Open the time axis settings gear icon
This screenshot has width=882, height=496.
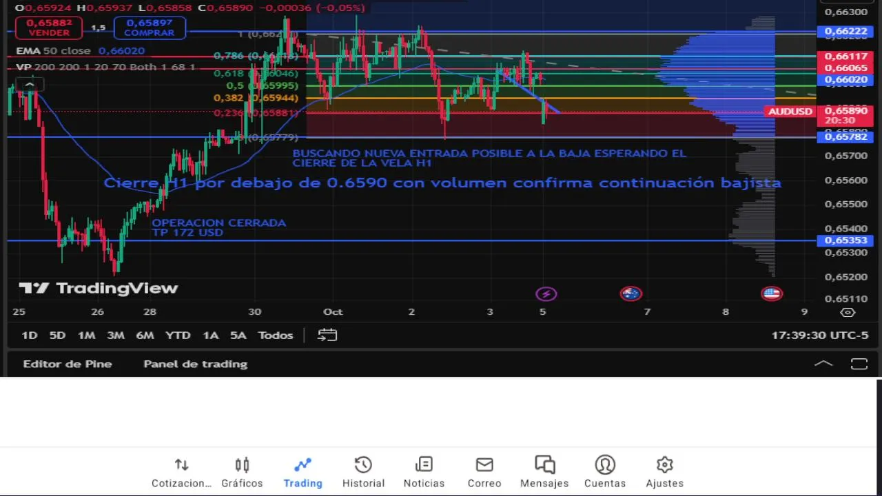click(848, 312)
